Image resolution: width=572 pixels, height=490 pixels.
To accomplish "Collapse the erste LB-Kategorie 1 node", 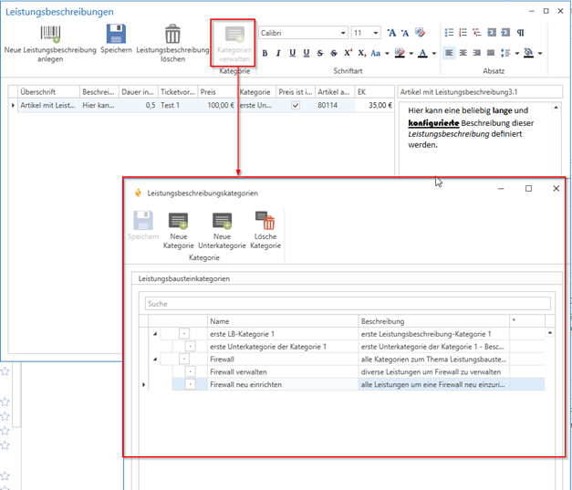I will (154, 334).
